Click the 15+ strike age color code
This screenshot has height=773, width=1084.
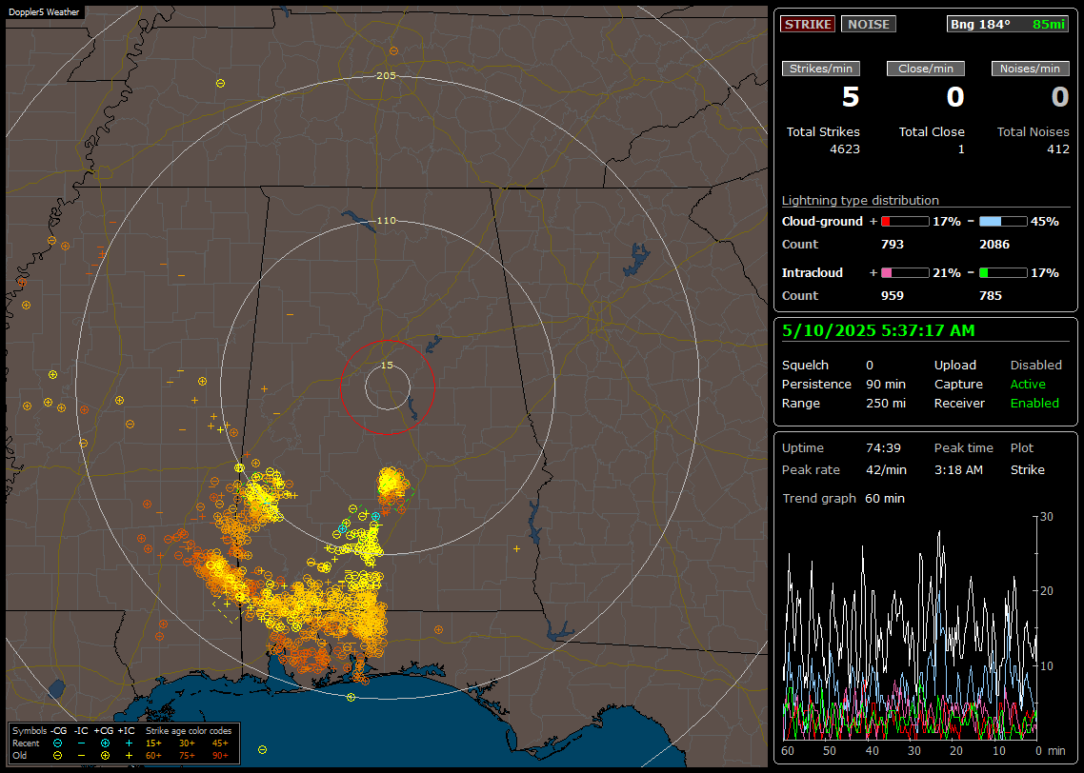(153, 743)
